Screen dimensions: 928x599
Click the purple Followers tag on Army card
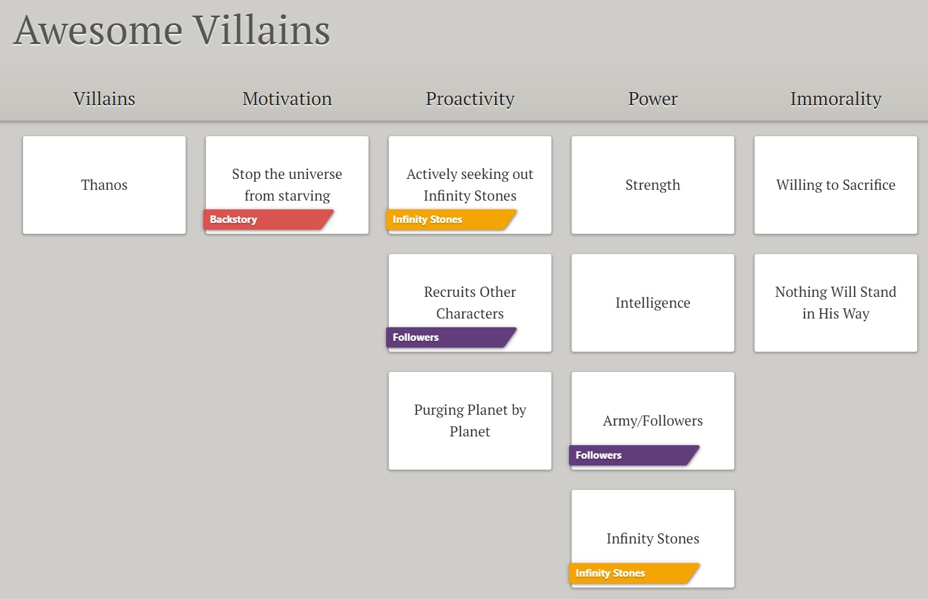(634, 455)
